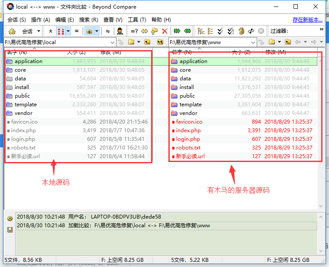The height and width of the screenshot is (267, 329).
Task: Open 搜索 (R) menu
Action: click(x=89, y=20)
